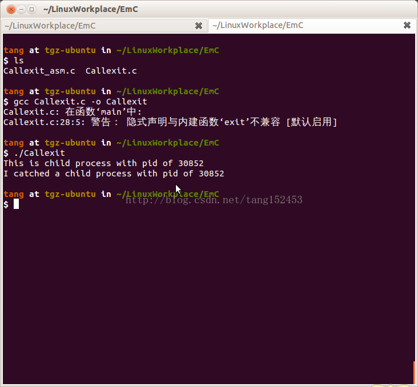The height and width of the screenshot is (387, 418).
Task: Maximize the terminal window
Action: [x=31, y=9]
